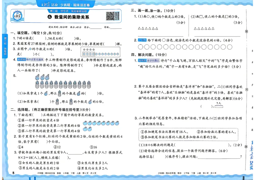The image size is (255, 180).
Task: Click info ②参加绘画比赛的有6人
Action: (216, 132)
